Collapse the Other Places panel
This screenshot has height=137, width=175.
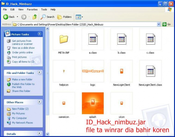(x=39, y=102)
